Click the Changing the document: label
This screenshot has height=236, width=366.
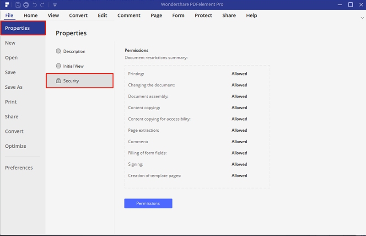point(151,85)
